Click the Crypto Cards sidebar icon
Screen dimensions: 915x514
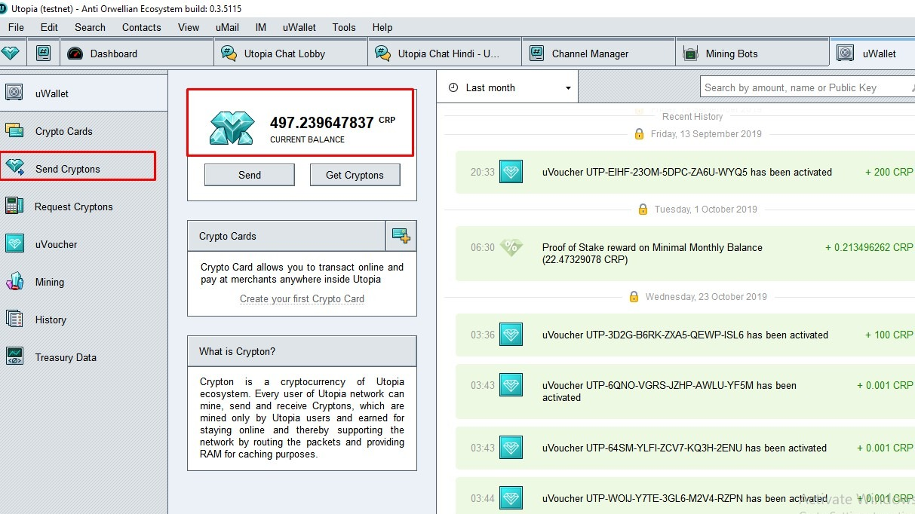point(14,130)
